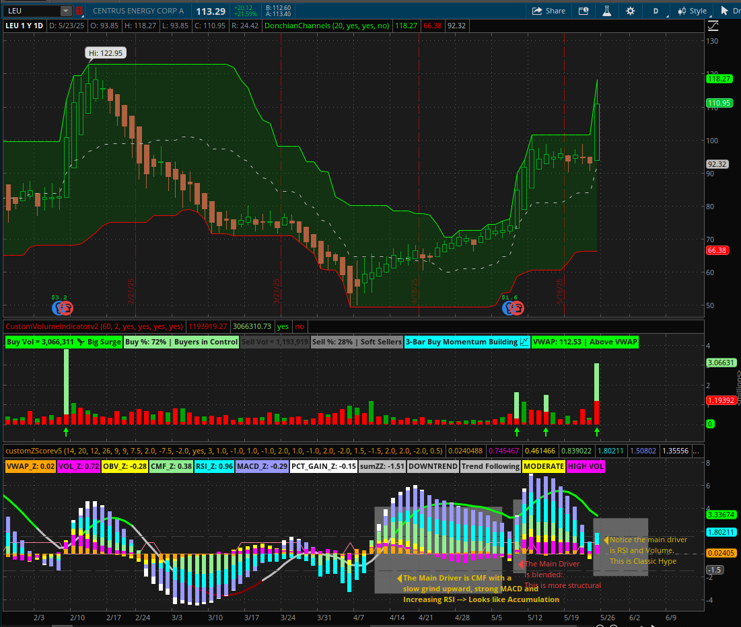741x627 pixels.
Task: Select the 5/16/25 expiration marker
Action: coord(559,290)
